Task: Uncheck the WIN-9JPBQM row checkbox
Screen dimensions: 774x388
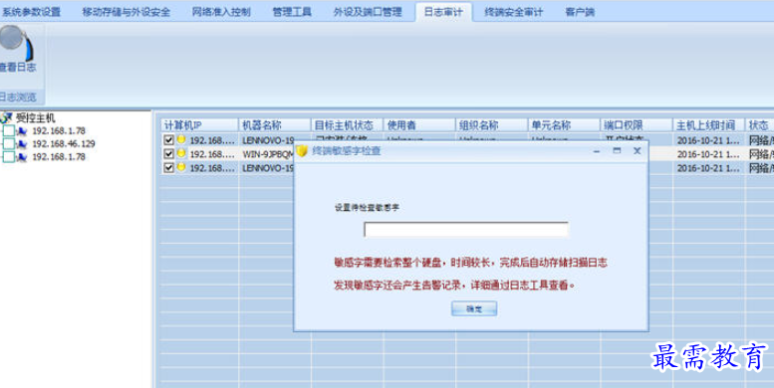Action: point(168,154)
